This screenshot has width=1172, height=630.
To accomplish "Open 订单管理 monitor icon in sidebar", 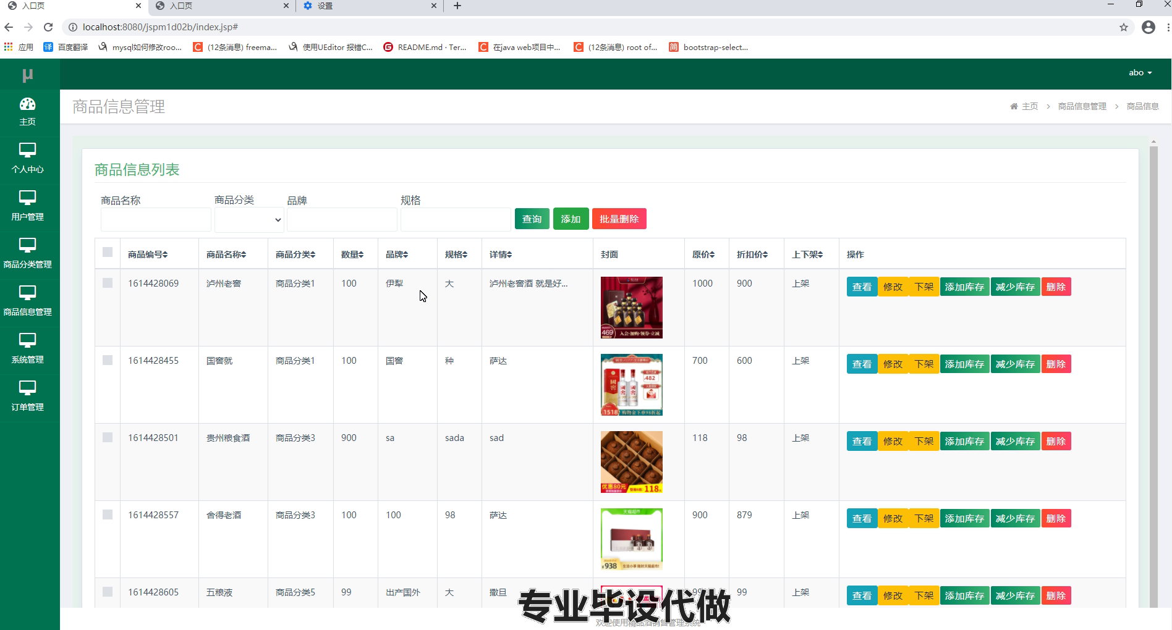I will pyautogui.click(x=28, y=388).
